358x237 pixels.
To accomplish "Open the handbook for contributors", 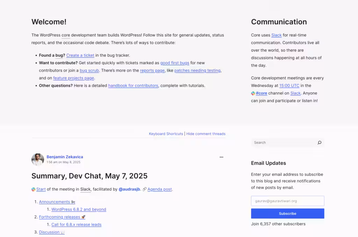I will (133, 85).
